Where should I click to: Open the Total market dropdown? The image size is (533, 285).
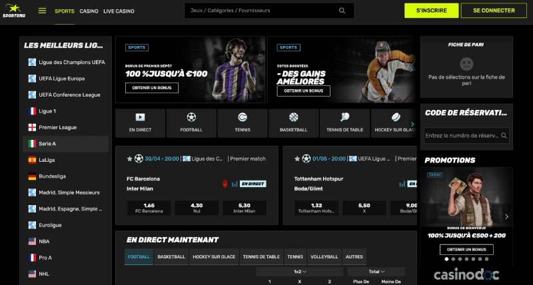point(376,272)
